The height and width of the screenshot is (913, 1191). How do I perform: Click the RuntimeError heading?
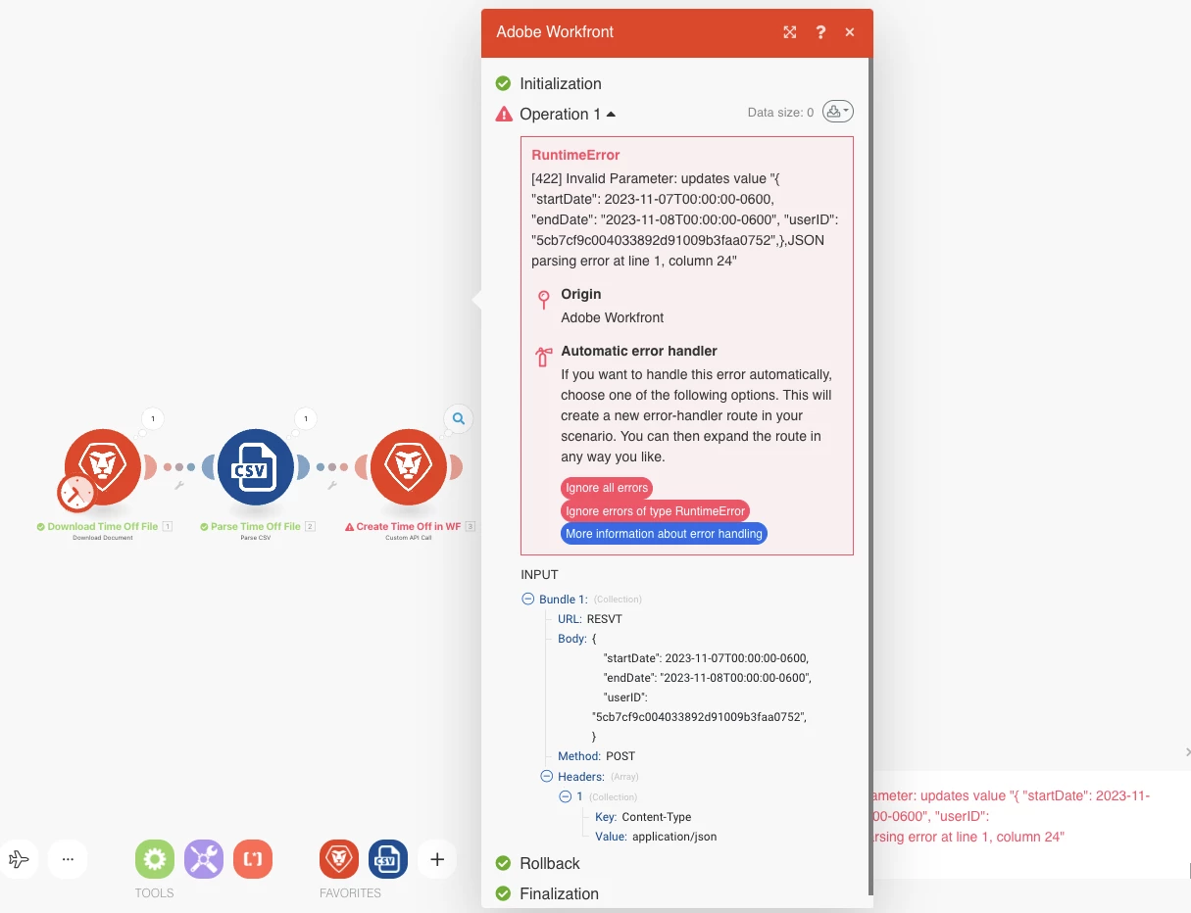pyautogui.click(x=575, y=155)
